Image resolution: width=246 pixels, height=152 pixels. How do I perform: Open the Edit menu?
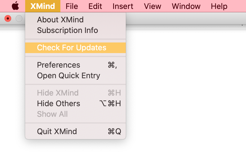click(95, 6)
